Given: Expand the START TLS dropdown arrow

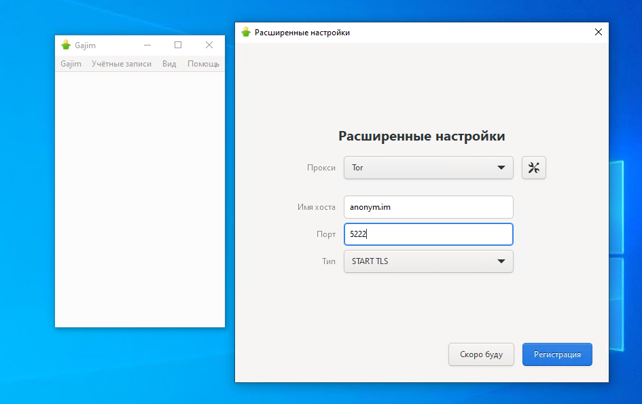Looking at the screenshot, I should point(503,261).
